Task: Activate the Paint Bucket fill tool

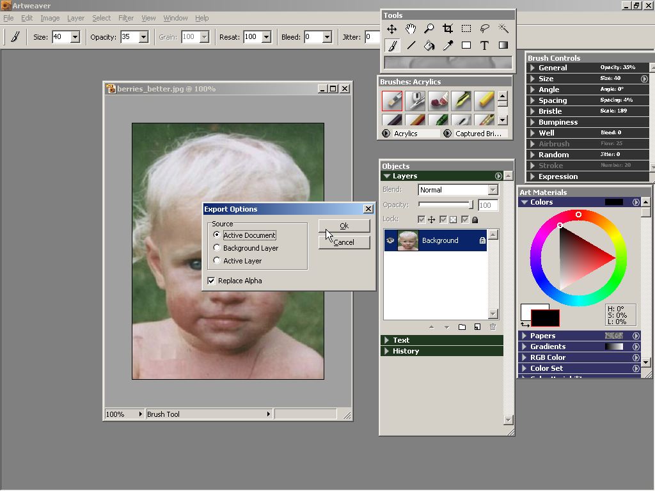Action: pyautogui.click(x=429, y=45)
